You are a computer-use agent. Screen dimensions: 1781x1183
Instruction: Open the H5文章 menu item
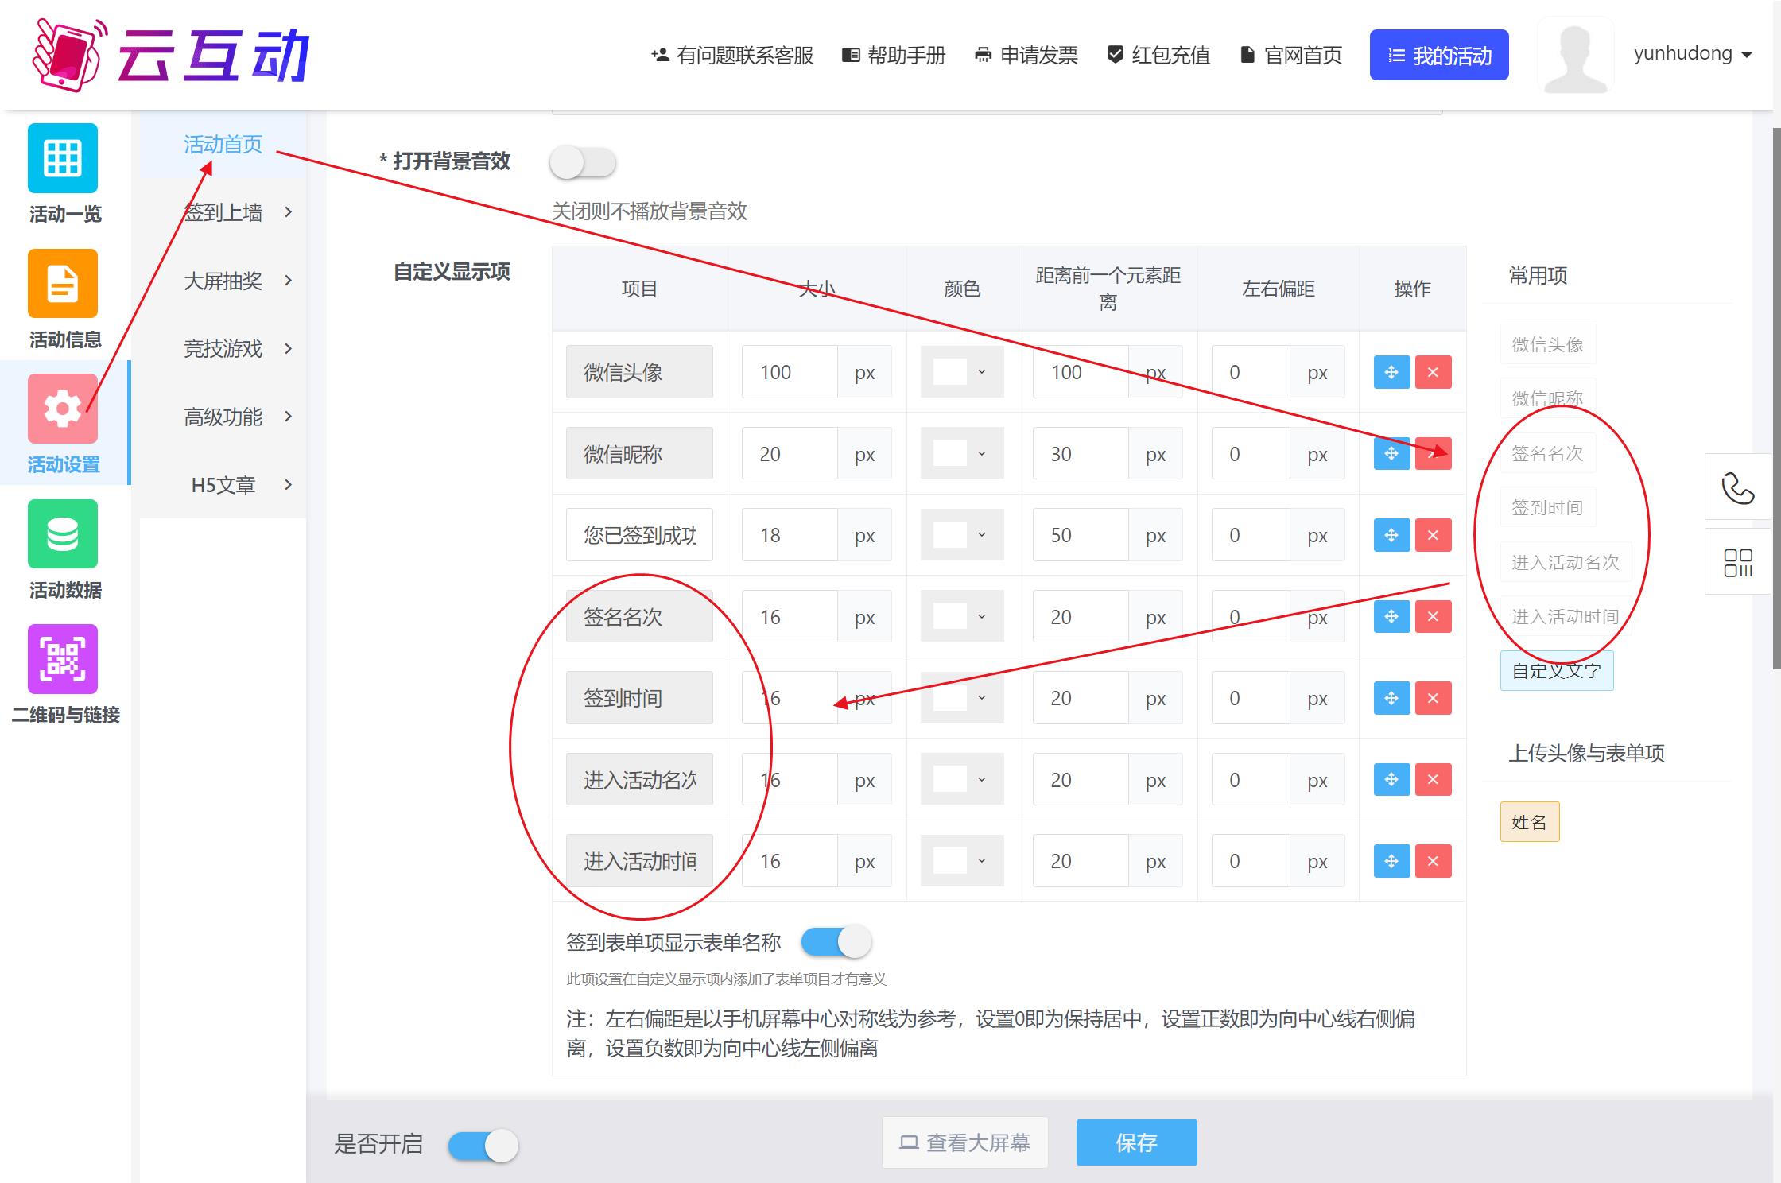(x=223, y=485)
